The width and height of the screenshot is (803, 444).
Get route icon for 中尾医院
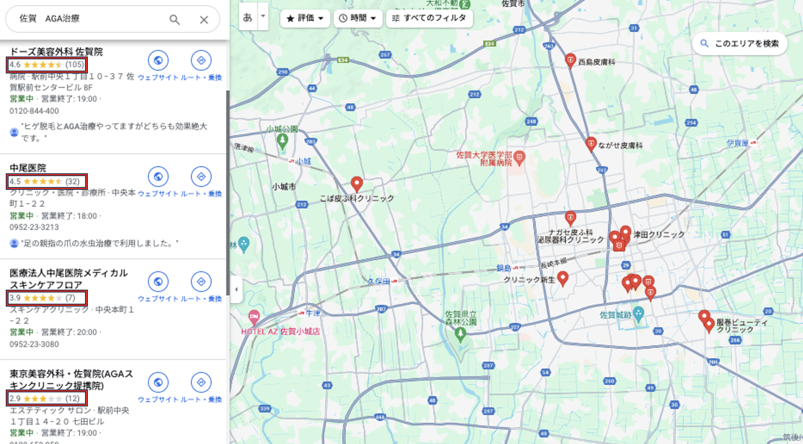point(201,177)
